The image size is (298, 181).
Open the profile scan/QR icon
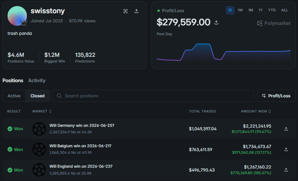coord(125,11)
